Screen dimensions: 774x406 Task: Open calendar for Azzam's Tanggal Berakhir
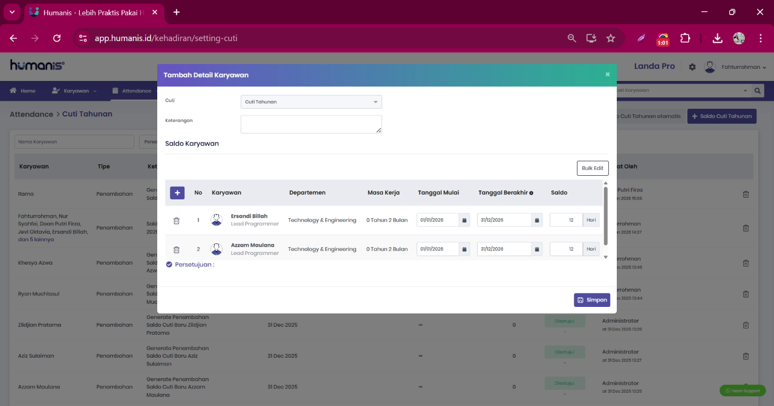(537, 249)
